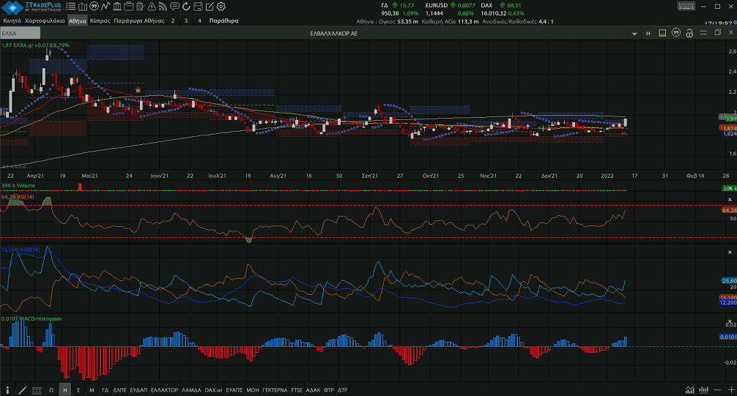
Task: Close the RSI indicator panel
Action: click(x=730, y=199)
